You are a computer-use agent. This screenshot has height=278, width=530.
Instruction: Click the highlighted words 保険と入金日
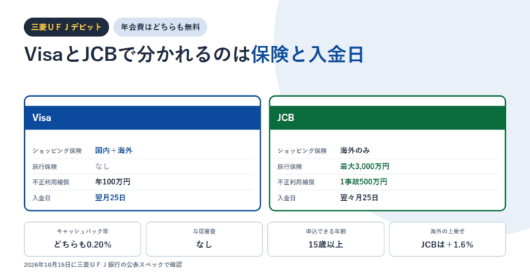[307, 55]
